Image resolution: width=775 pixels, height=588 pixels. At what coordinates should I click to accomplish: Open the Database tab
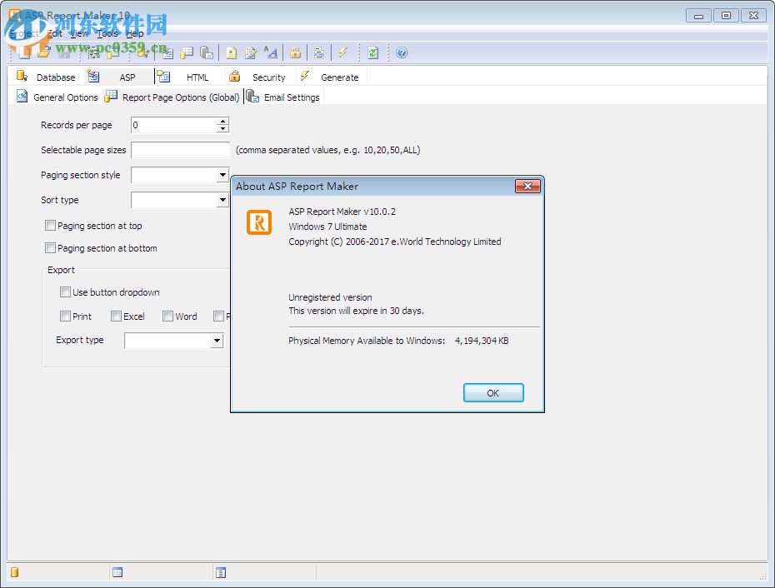[x=46, y=77]
